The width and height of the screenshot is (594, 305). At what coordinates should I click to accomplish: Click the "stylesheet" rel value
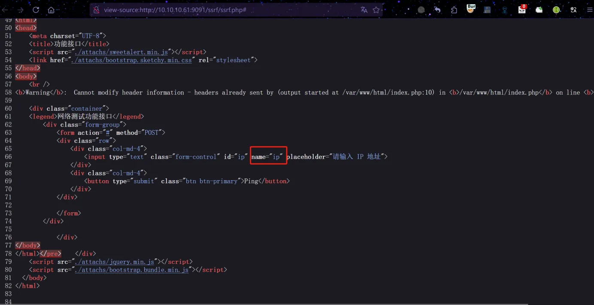[x=234, y=60]
